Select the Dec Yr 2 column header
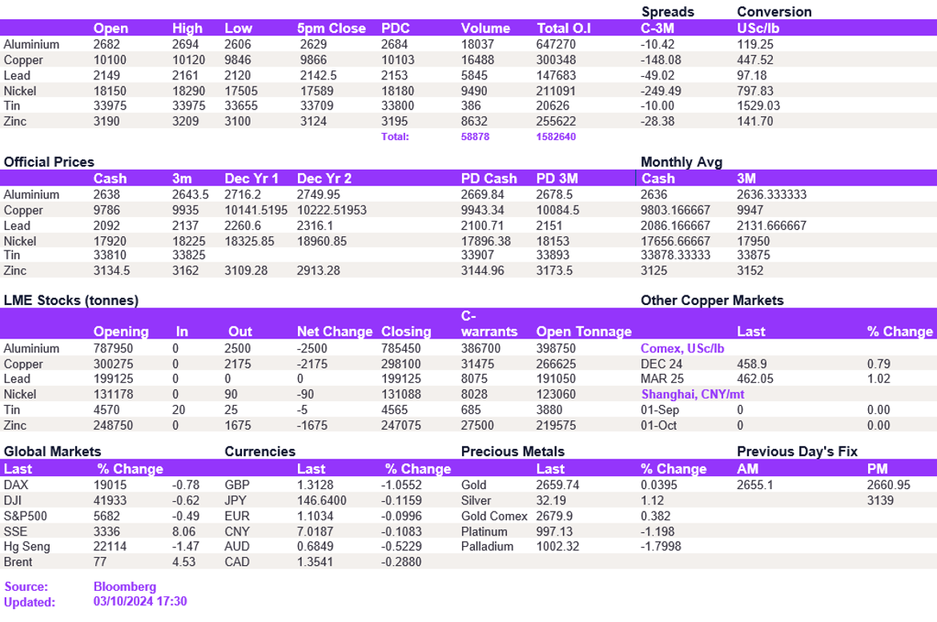Viewport: 937px width, 622px height. click(324, 179)
